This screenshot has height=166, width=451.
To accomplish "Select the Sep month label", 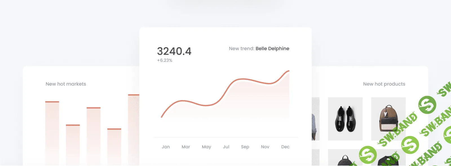I will tap(245, 147).
